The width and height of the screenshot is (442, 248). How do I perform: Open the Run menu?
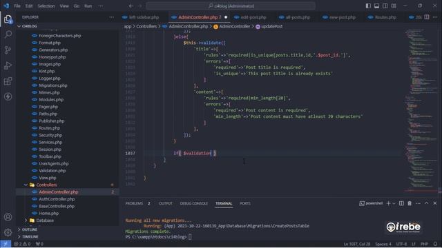tap(88, 6)
